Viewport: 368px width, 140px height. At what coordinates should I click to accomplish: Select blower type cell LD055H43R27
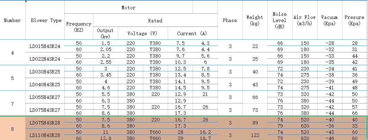(x=45, y=97)
